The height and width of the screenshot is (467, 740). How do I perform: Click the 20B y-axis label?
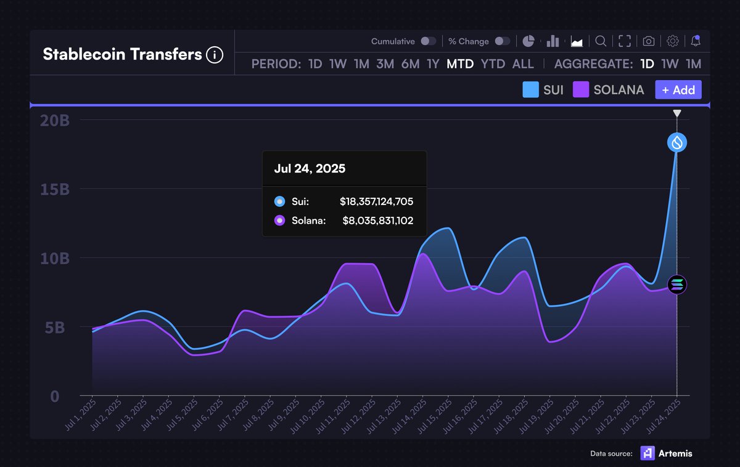coord(55,120)
